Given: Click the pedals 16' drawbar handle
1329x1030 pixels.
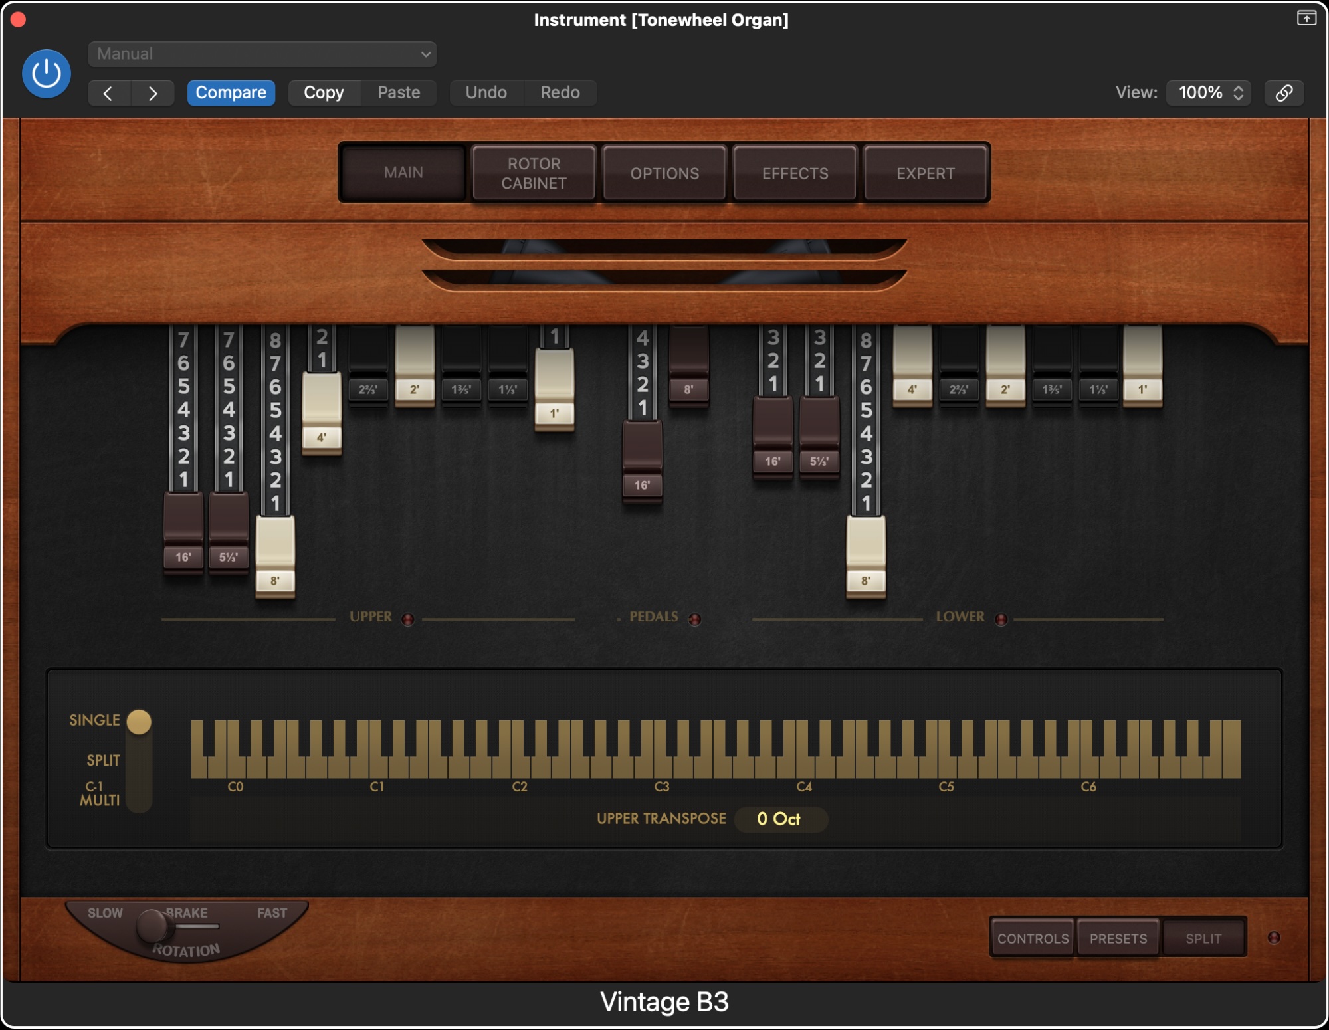Looking at the screenshot, I should 642,461.
